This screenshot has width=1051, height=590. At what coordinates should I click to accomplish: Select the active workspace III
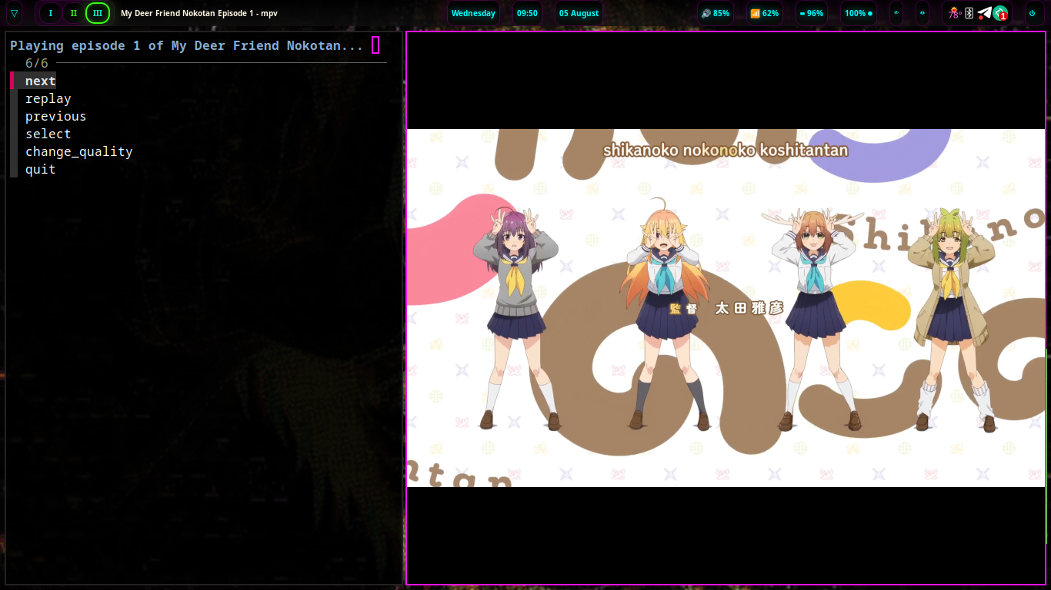coord(98,13)
